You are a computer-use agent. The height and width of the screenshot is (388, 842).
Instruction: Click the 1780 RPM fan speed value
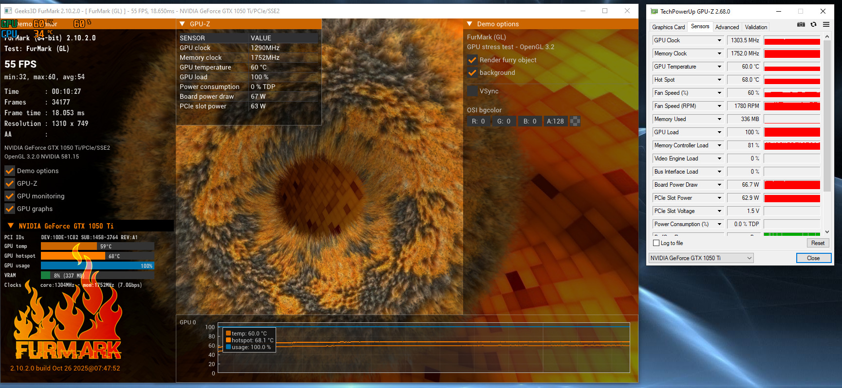point(744,106)
